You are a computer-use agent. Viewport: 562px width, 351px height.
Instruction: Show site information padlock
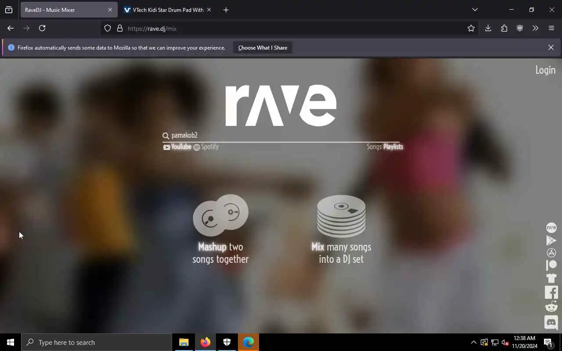point(119,29)
